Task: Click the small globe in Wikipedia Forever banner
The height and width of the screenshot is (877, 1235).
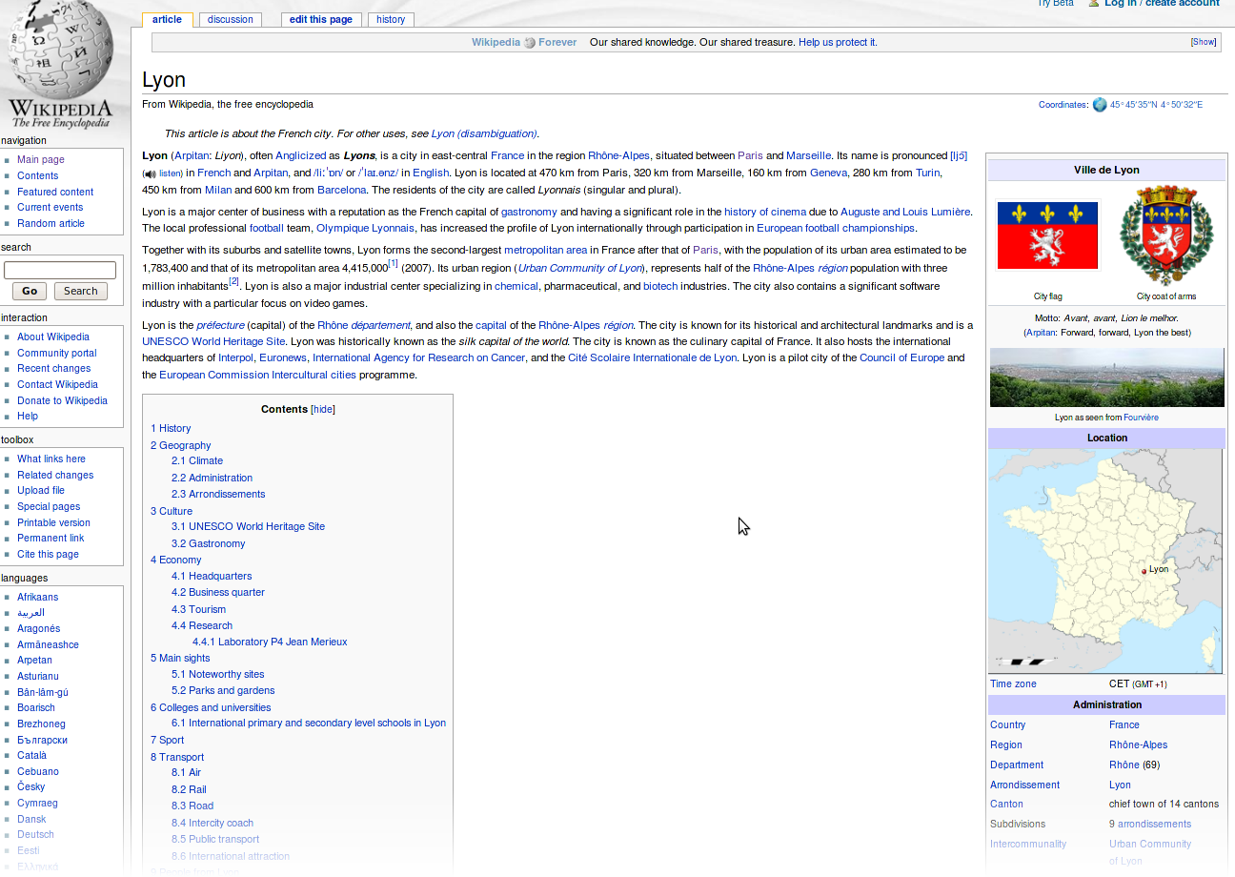Action: [530, 43]
